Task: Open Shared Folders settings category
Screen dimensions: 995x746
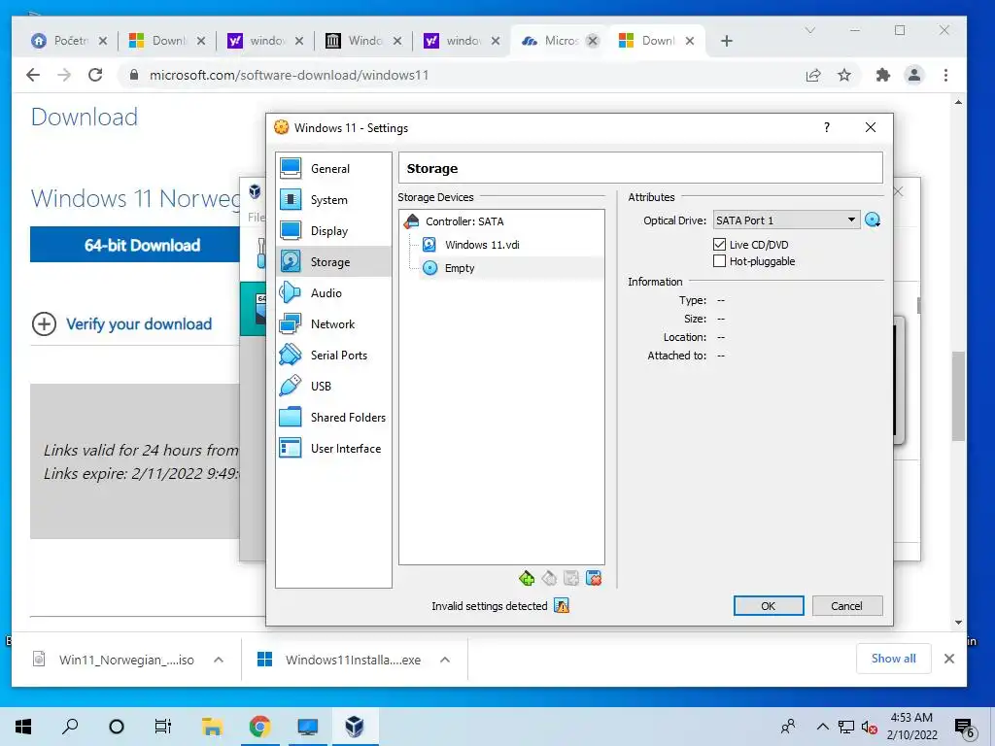Action: pos(333,418)
